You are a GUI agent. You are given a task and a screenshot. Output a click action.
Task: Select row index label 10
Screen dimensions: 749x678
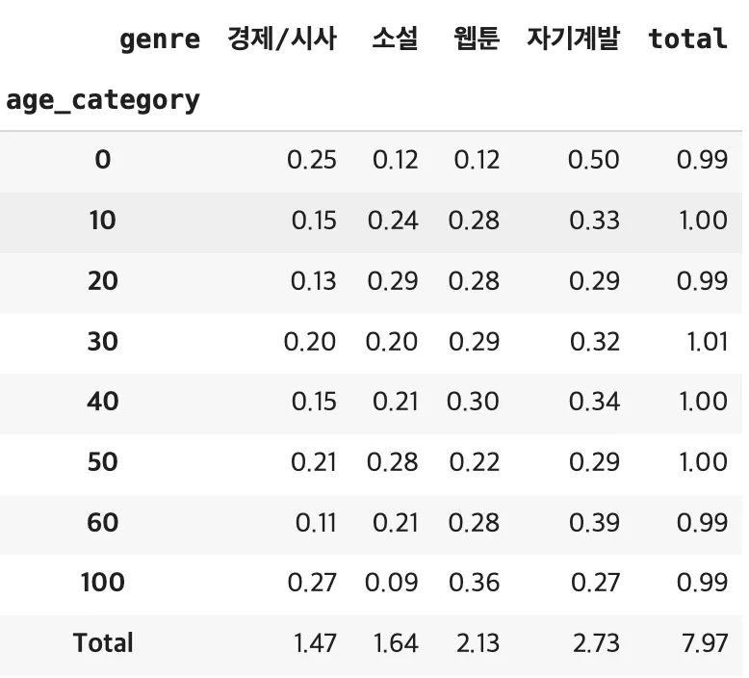tap(103, 221)
